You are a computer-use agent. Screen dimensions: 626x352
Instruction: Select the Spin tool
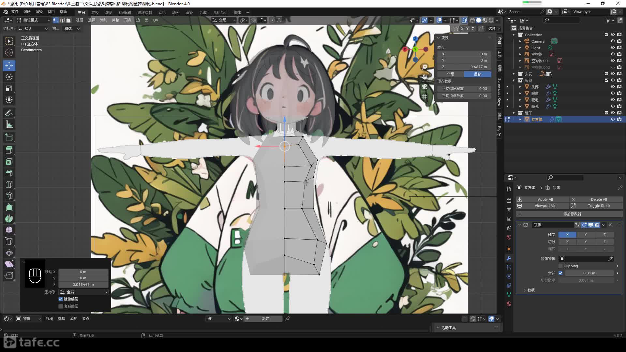coord(9,219)
